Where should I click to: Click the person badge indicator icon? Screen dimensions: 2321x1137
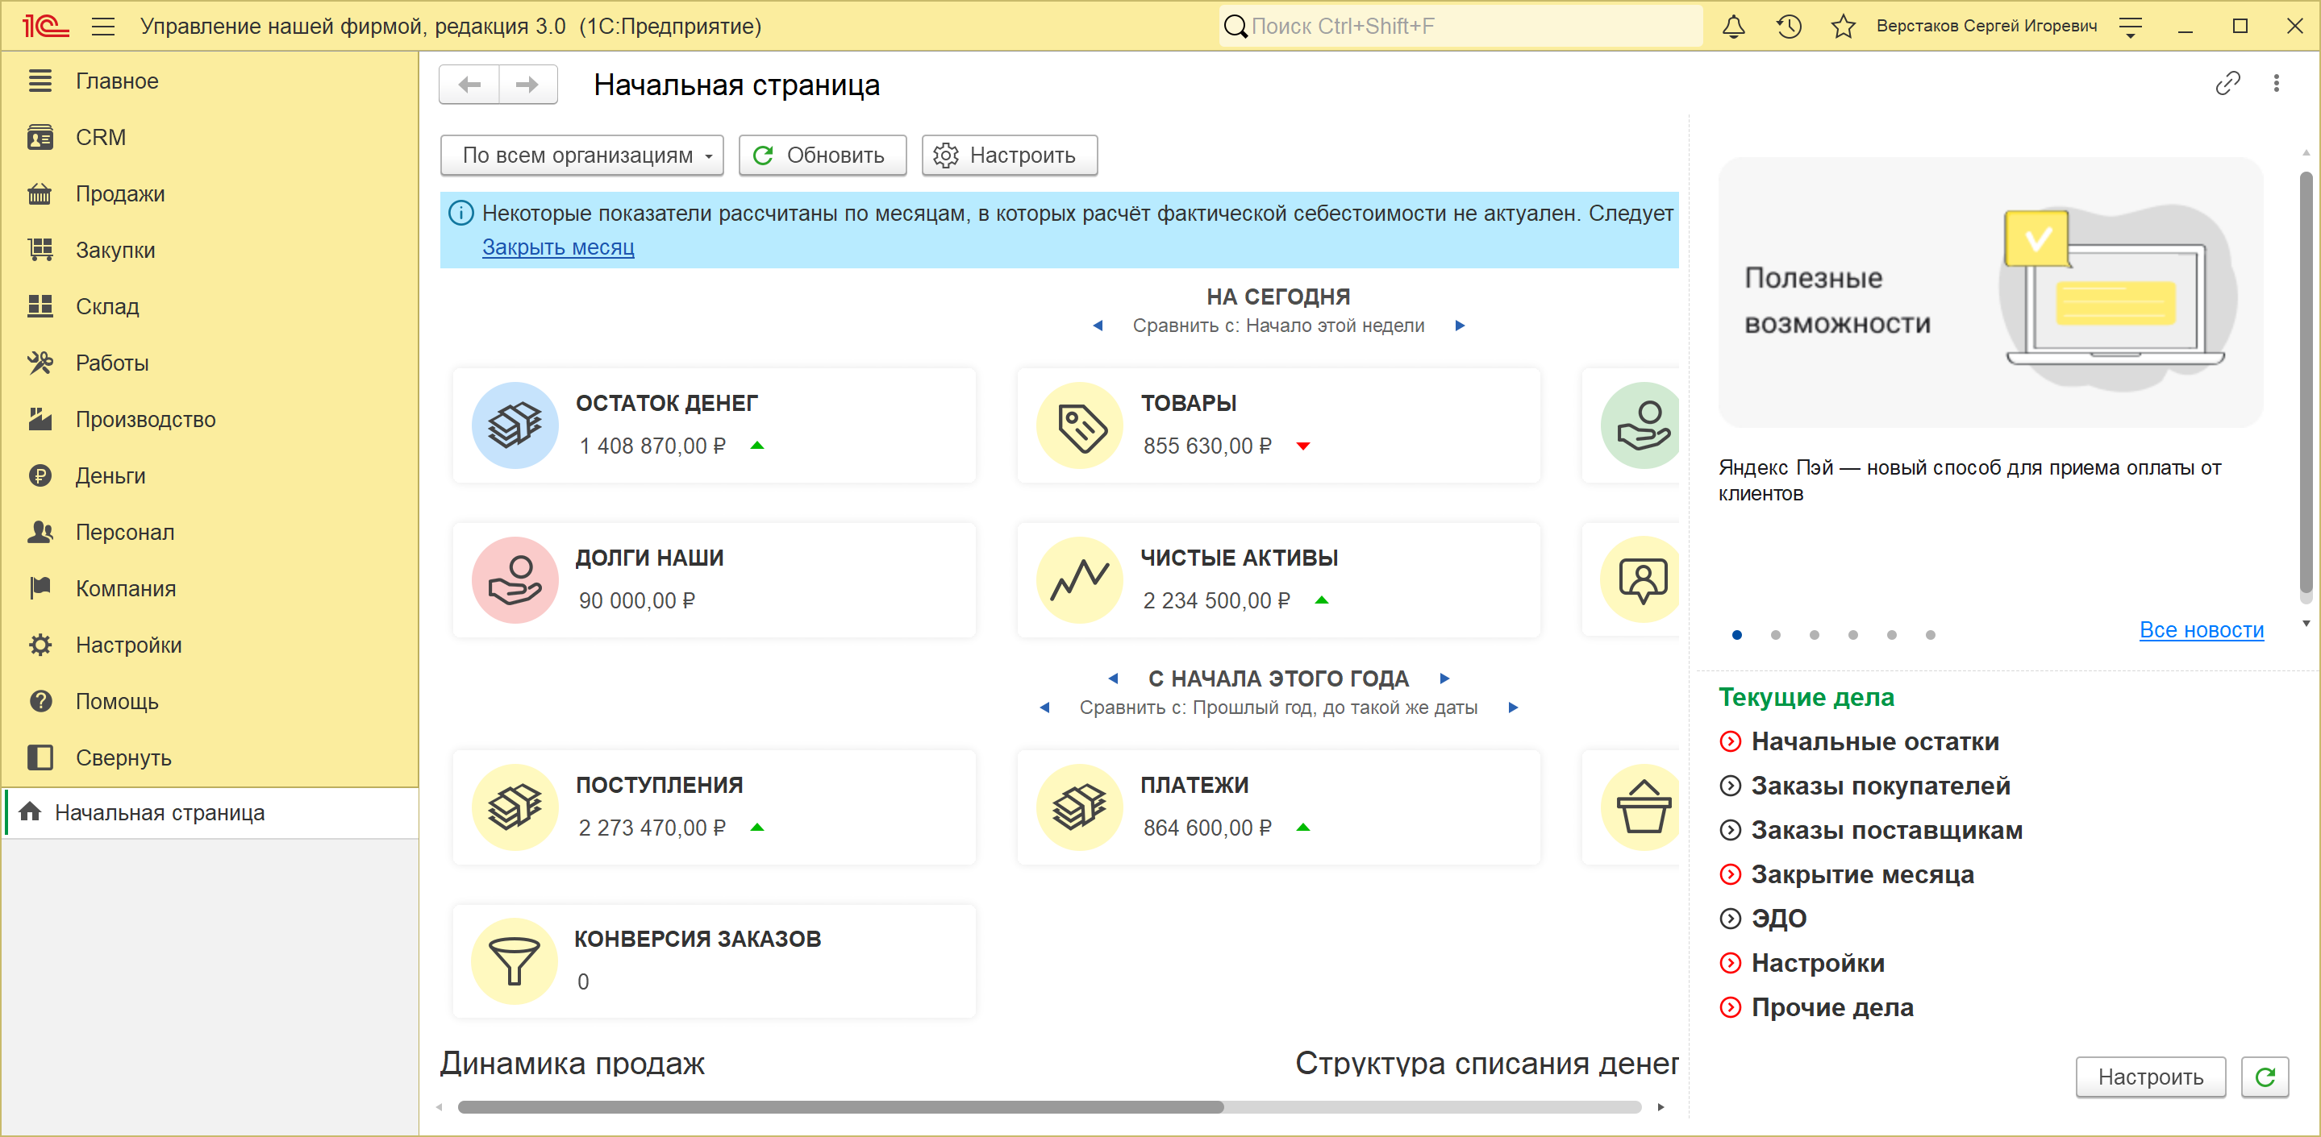(x=1640, y=579)
